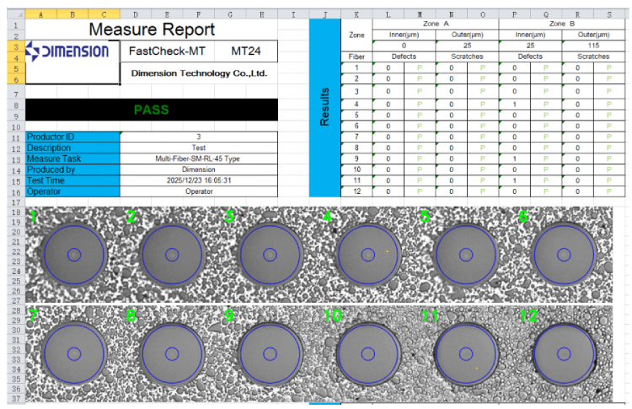Click fiber 11 inspection image
This screenshot has width=632, height=409.
pyautogui.click(x=465, y=354)
